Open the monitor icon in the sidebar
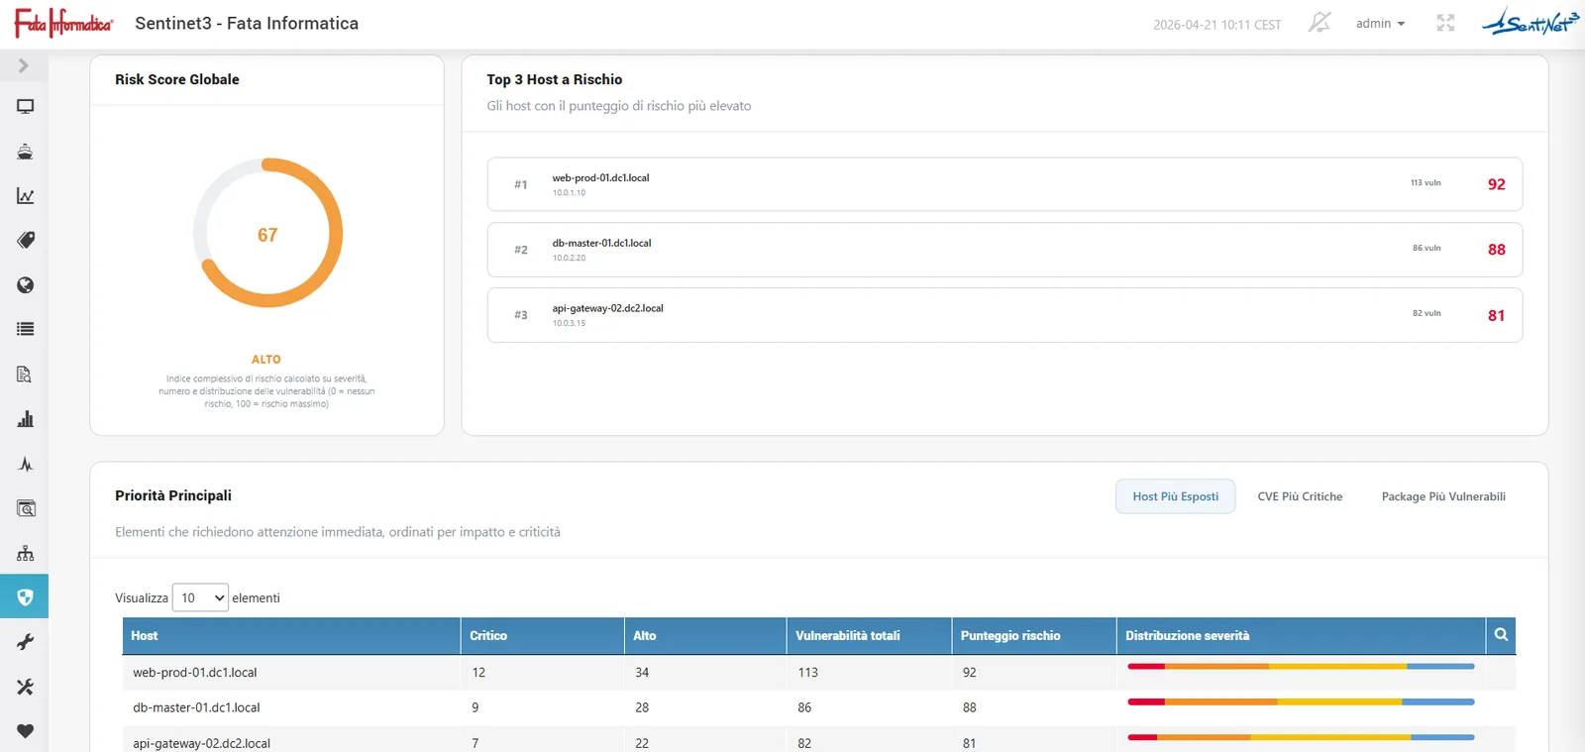 (25, 106)
